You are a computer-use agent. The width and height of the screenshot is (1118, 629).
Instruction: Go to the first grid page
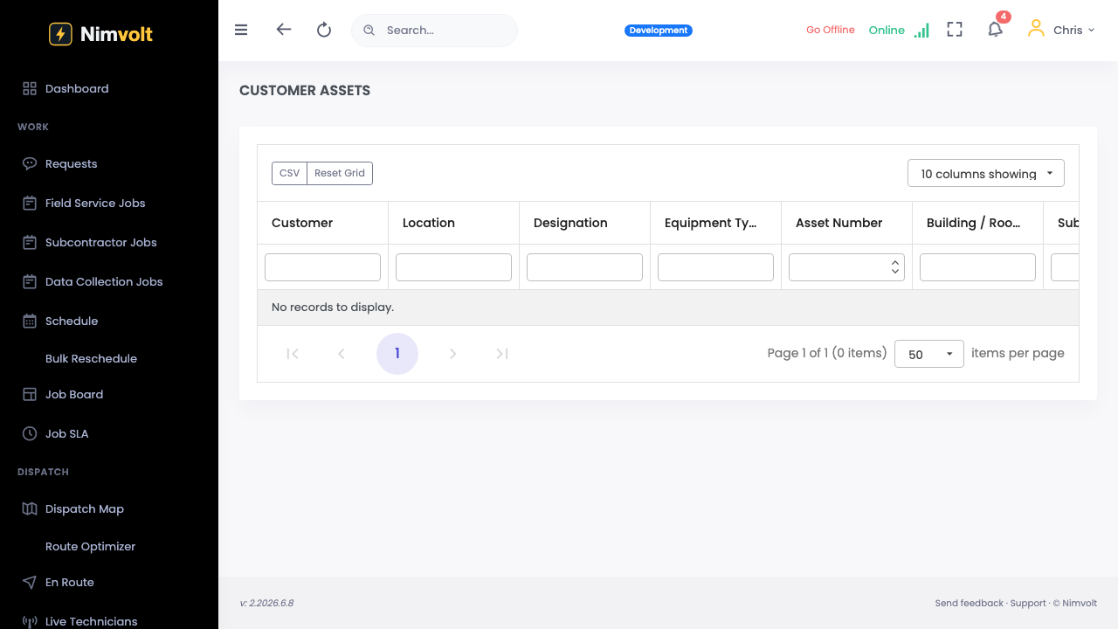pos(293,354)
